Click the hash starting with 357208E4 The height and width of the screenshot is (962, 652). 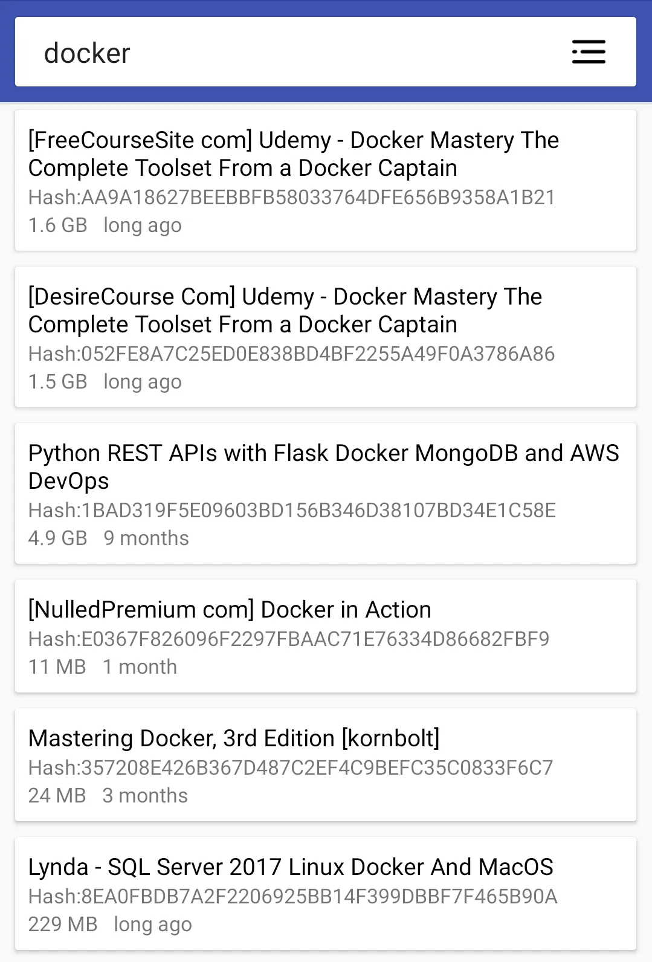point(291,767)
